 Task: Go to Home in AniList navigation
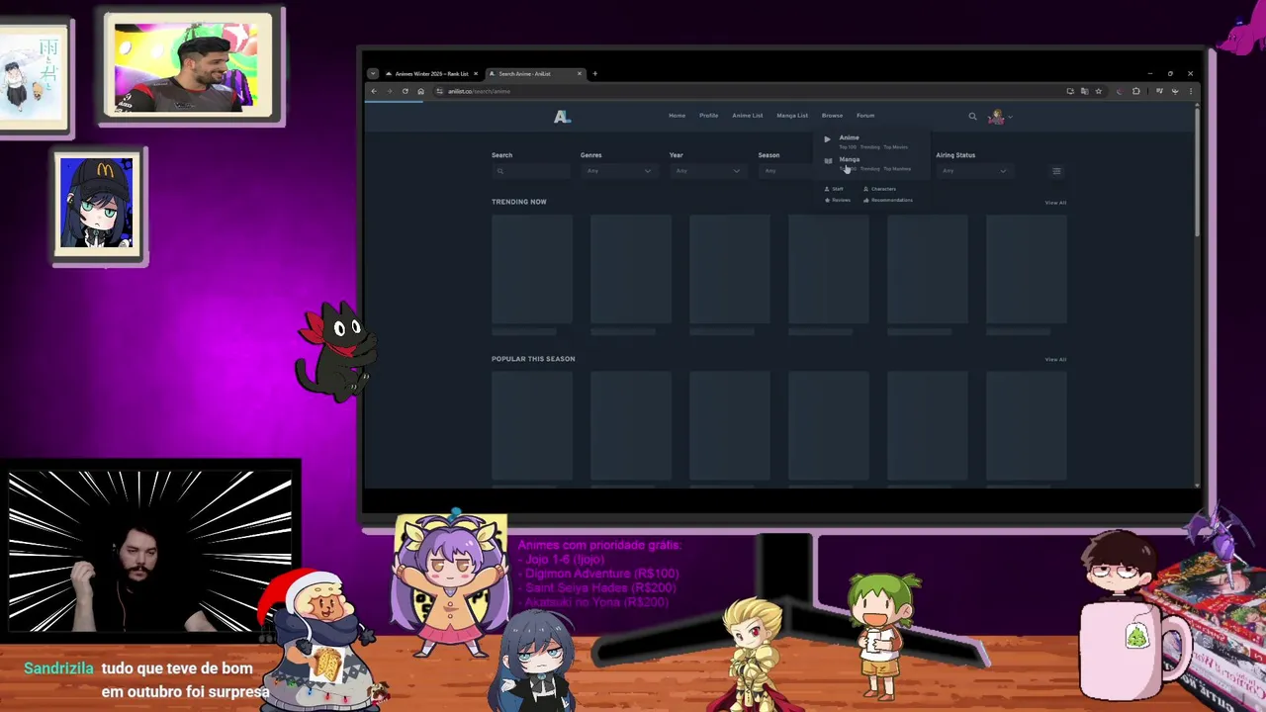[677, 116]
